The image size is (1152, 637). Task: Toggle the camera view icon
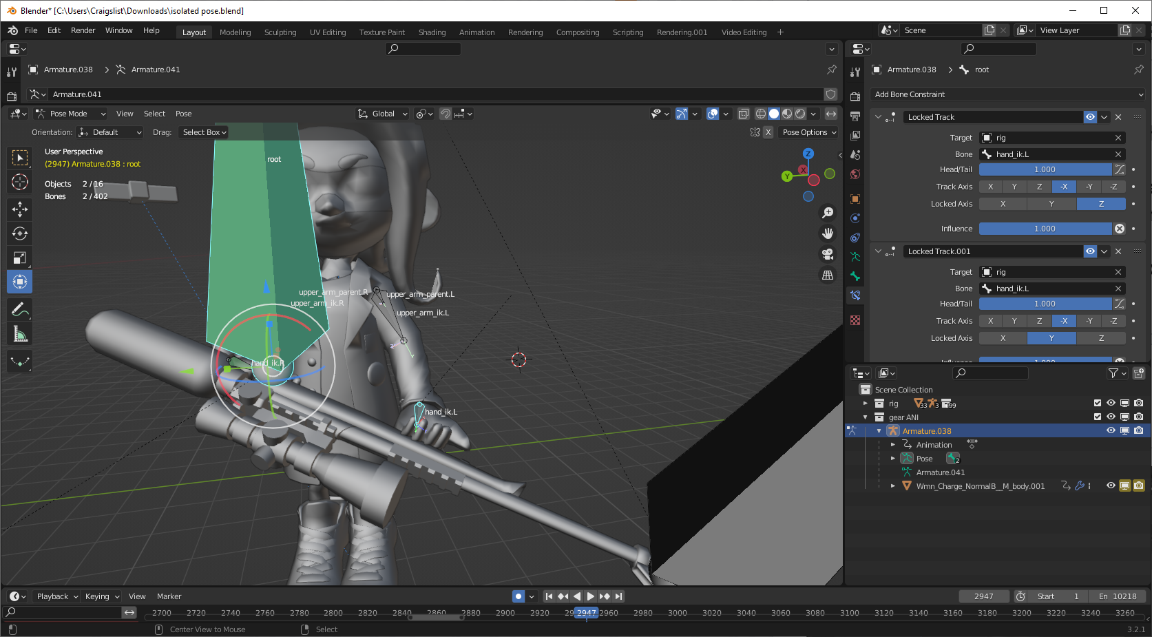point(828,254)
